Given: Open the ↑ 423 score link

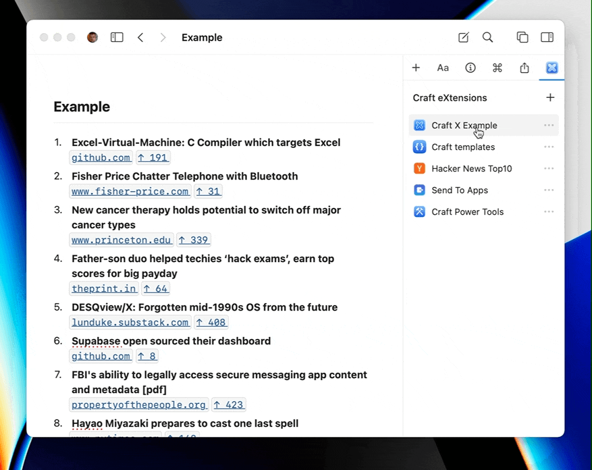Looking at the screenshot, I should 229,405.
